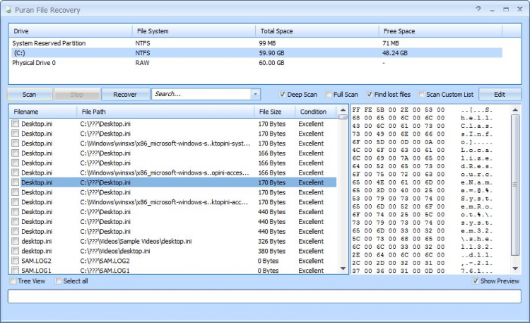
Task: Select the System Reserved Partition drive
Action: coord(49,43)
